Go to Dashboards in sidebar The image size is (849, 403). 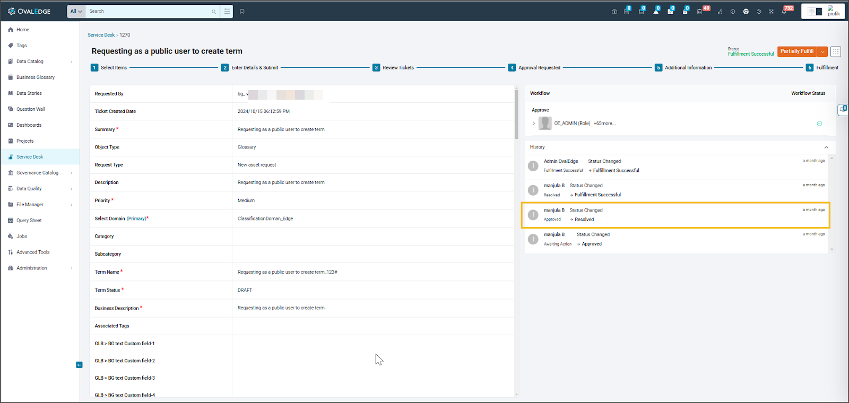coord(29,125)
